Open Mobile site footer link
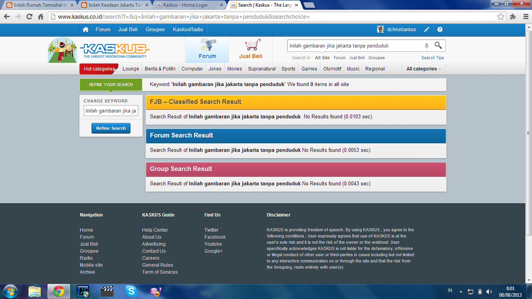 click(x=91, y=265)
